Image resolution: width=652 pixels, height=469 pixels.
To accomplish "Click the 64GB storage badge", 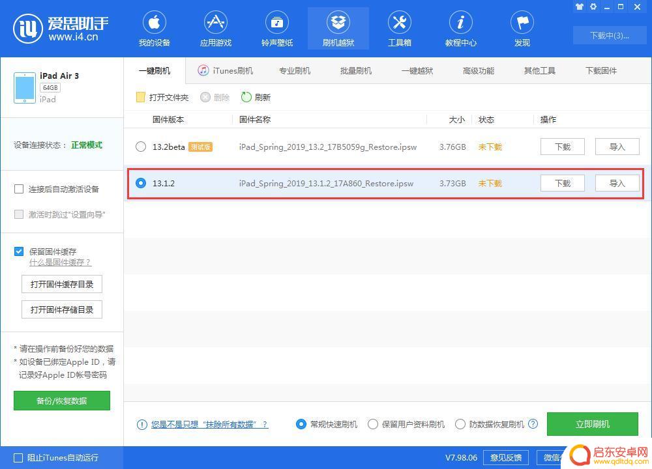I will [50, 88].
